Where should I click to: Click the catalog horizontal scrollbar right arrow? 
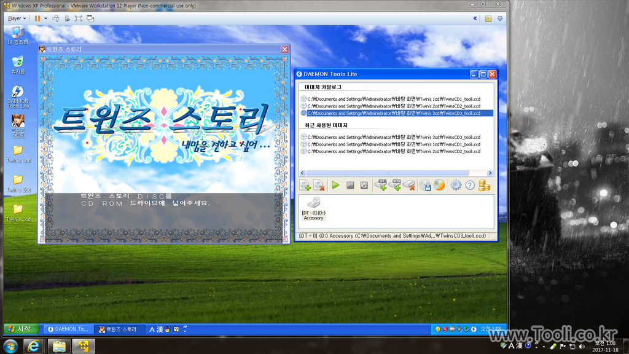point(490,173)
